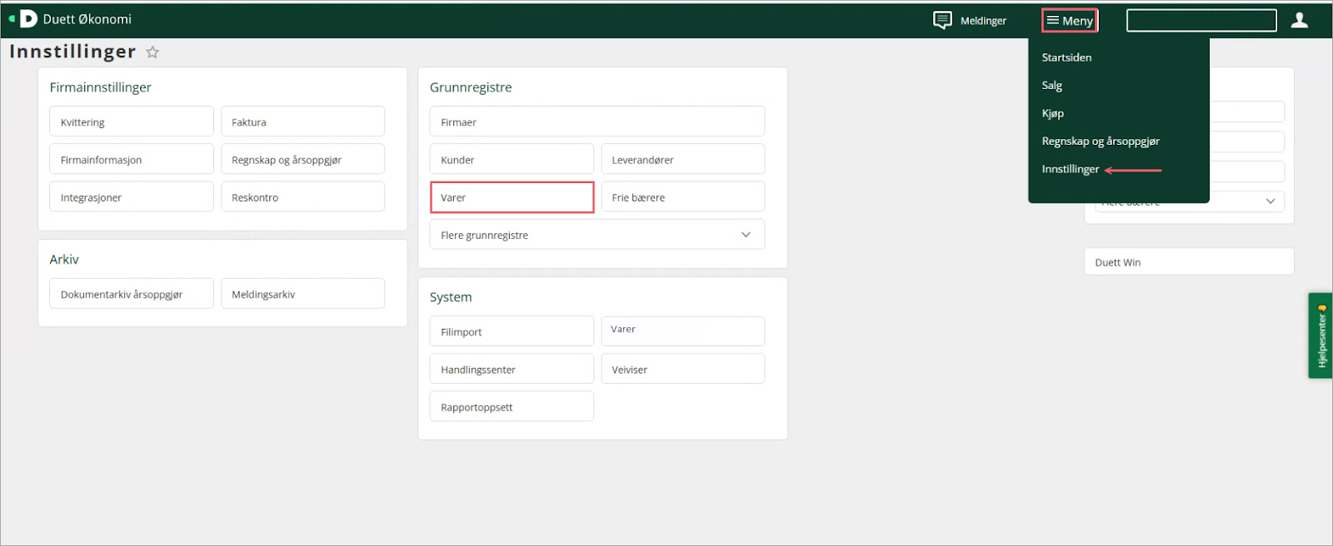Open Varer under System section
Image resolution: width=1333 pixels, height=546 pixels.
tap(683, 331)
